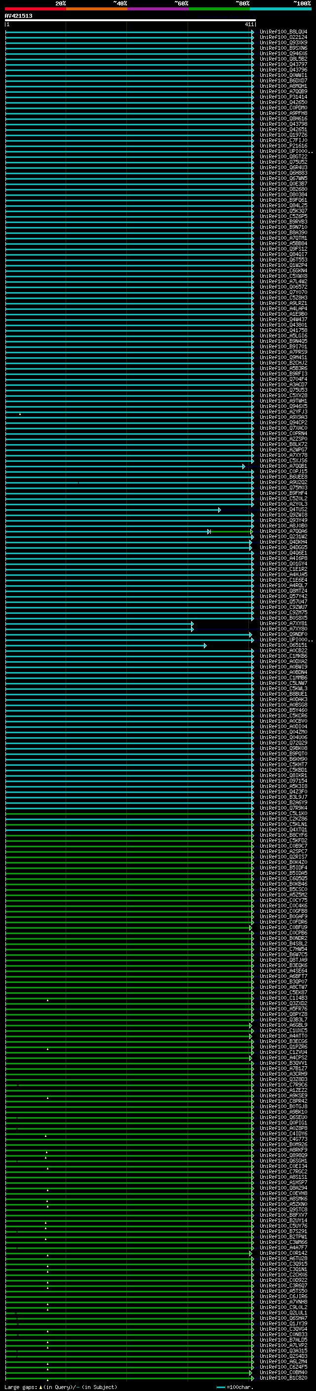Click the ~40% identity legend label

click(x=120, y=3)
